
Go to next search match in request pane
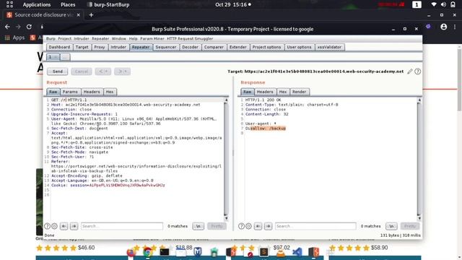(x=74, y=226)
